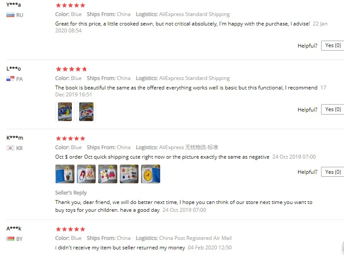This screenshot has height=255, width=344.
Task: Open K***m's flower pot photo thumbnail
Action: point(65,174)
